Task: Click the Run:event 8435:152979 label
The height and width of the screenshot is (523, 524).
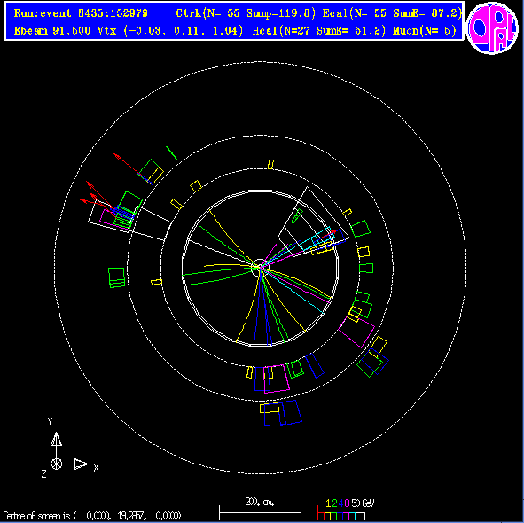Action: coord(81,13)
